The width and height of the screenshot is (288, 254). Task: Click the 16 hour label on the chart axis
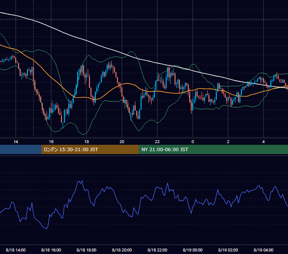(x=51, y=142)
